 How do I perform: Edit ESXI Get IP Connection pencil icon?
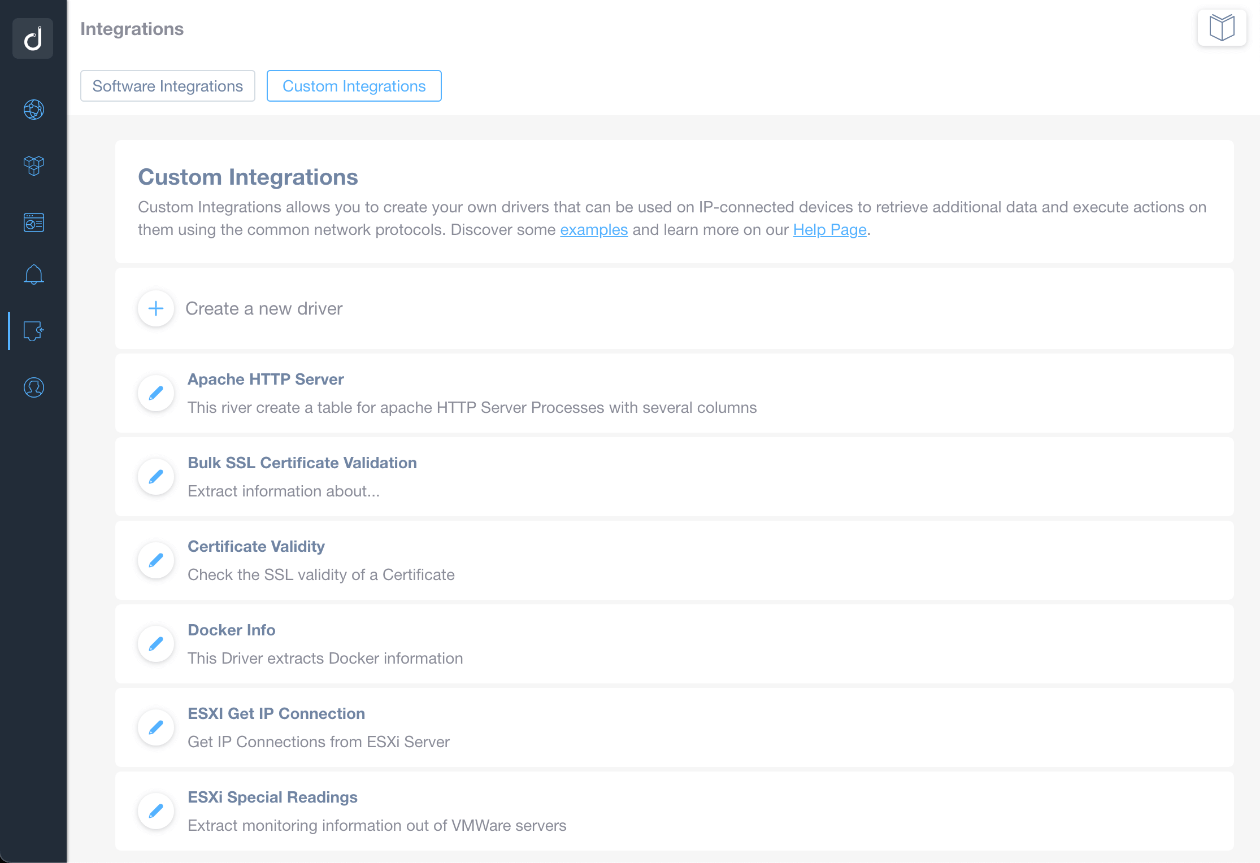click(156, 727)
